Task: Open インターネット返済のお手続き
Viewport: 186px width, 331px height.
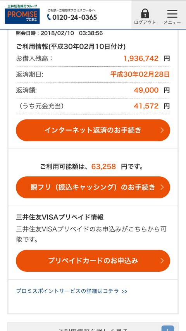Action: [93, 130]
